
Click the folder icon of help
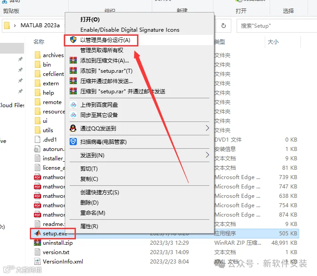(38, 92)
